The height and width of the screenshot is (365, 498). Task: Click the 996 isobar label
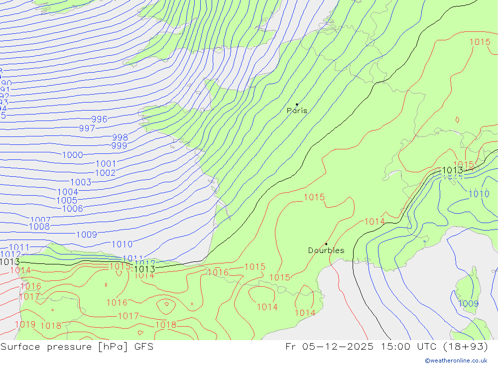pyautogui.click(x=100, y=119)
